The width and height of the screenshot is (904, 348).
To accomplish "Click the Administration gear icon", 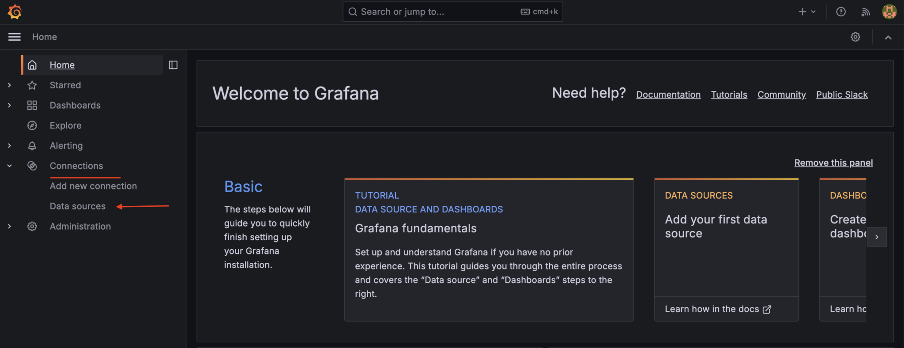I will tap(32, 226).
